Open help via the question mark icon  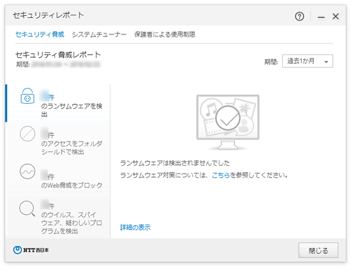point(299,17)
